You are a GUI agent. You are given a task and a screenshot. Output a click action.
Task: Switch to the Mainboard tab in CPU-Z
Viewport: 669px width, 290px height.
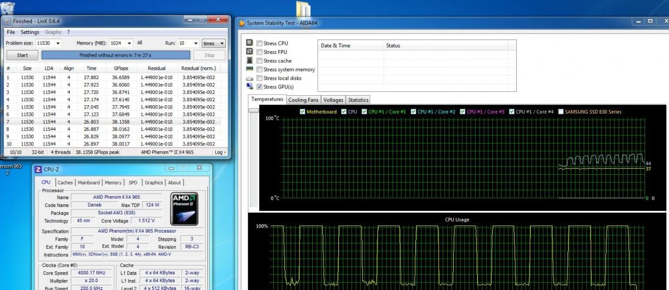89,183
